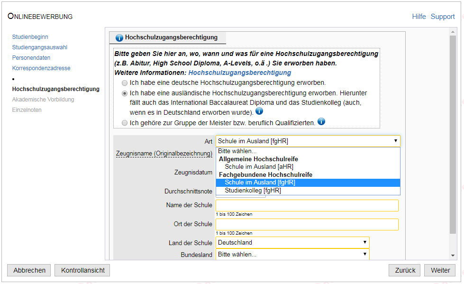Go to Personendaten step in sidebar
Screen dimensions: 464x284
[x=31, y=58]
